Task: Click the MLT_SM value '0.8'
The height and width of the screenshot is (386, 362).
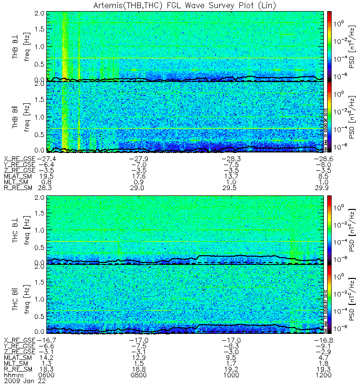Action: click(46, 182)
